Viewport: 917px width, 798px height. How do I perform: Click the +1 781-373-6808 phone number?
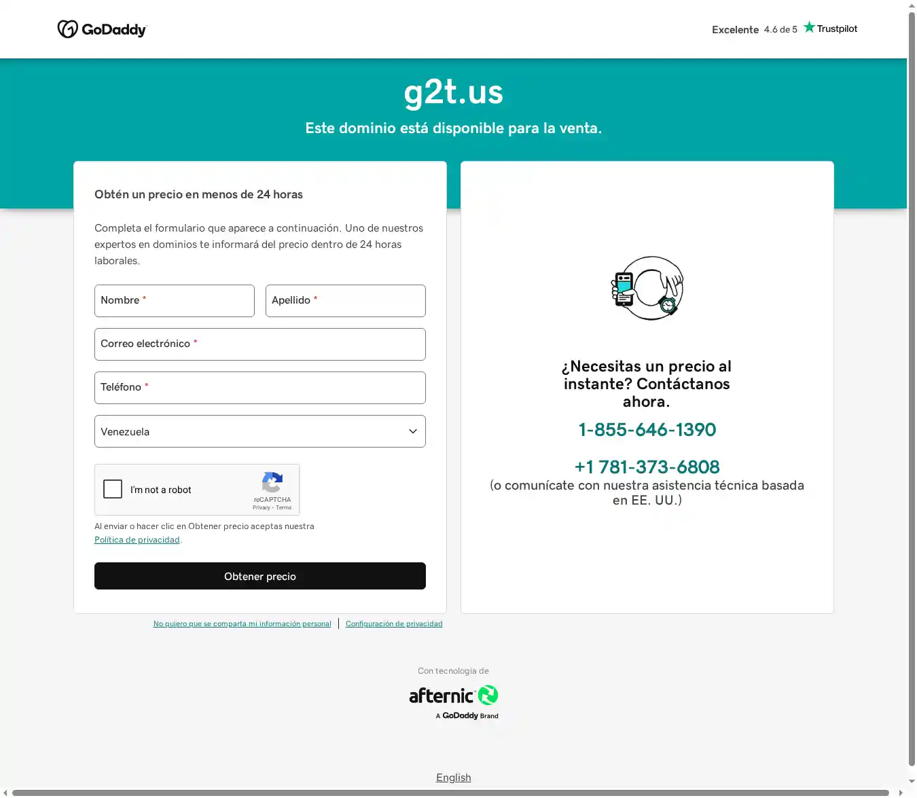pyautogui.click(x=647, y=467)
